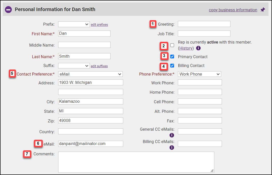Uncheck the Primary Contact checkbox
This screenshot has height=175, width=272.
coord(172,57)
